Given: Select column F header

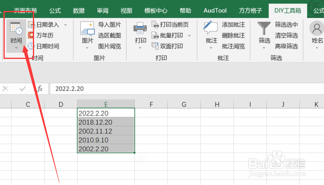Looking at the screenshot, I should pyautogui.click(x=151, y=104).
